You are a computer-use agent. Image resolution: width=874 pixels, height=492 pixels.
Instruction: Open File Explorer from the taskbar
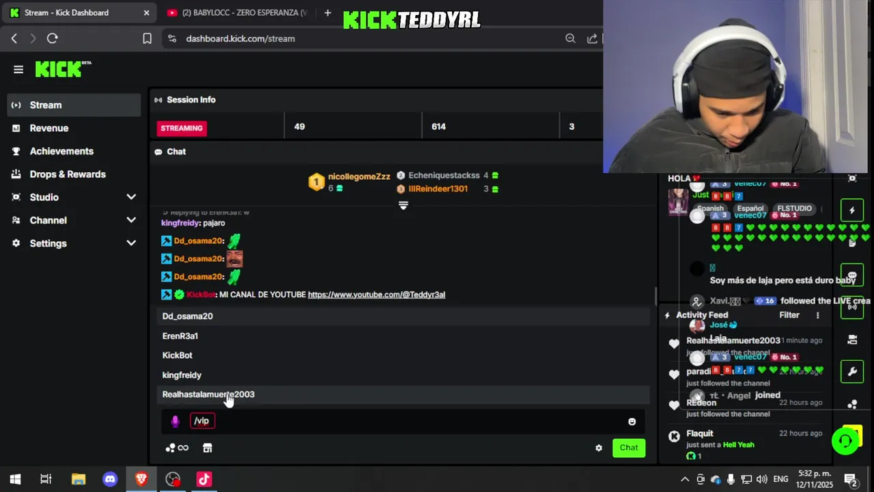click(x=79, y=479)
